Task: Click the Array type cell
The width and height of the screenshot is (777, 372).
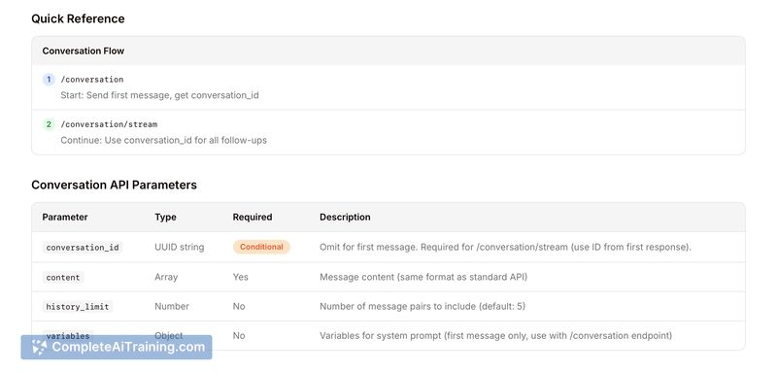Action: click(166, 277)
